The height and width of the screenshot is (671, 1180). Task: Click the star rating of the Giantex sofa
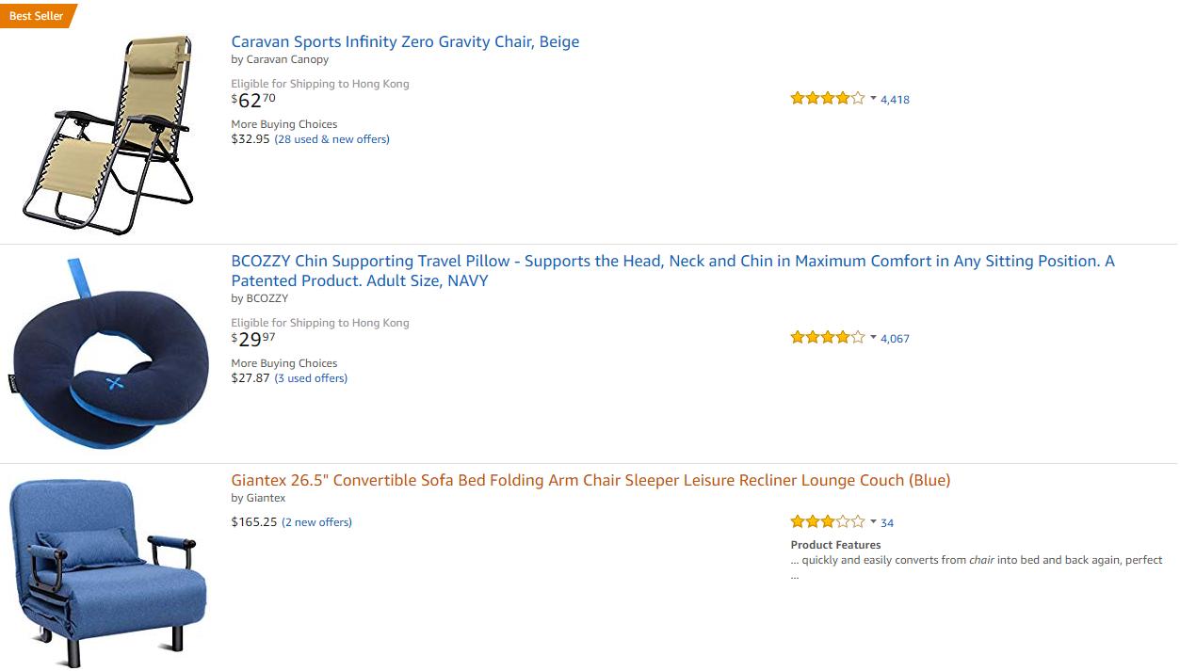(x=827, y=521)
